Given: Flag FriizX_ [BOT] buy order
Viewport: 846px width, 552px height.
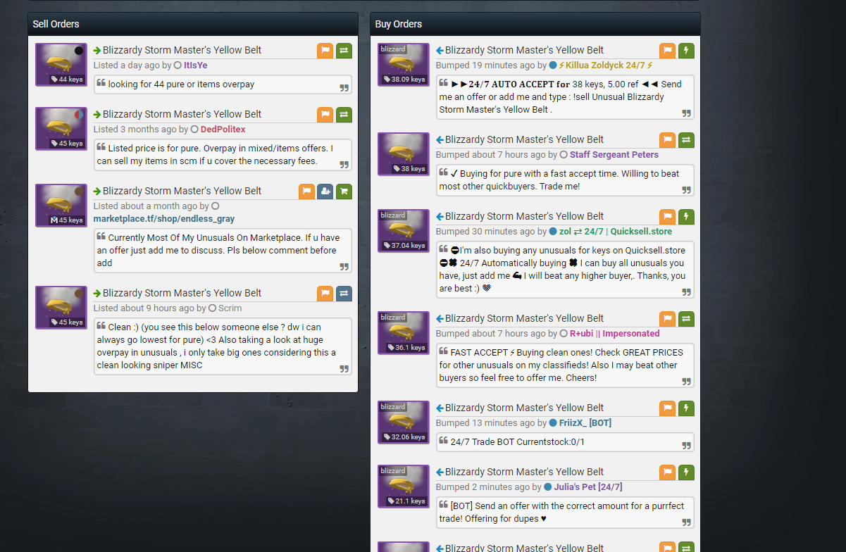Looking at the screenshot, I should [x=667, y=408].
